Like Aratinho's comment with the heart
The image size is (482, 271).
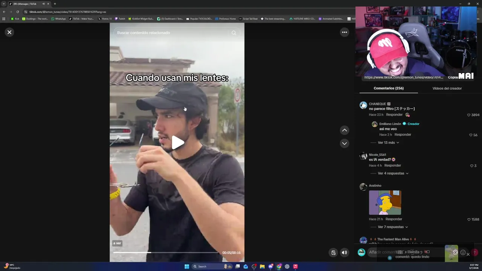pos(469,219)
